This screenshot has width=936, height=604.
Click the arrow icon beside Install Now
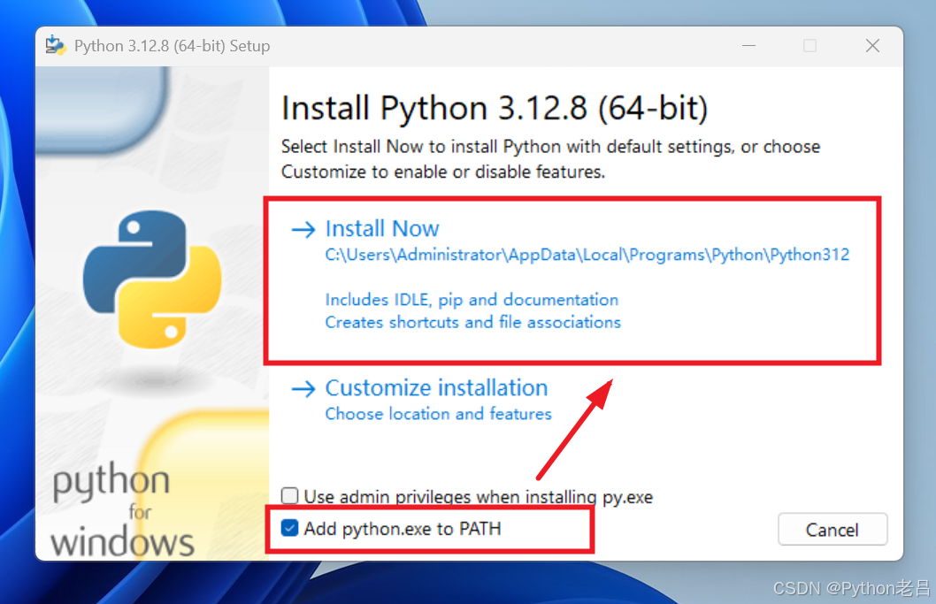point(303,229)
